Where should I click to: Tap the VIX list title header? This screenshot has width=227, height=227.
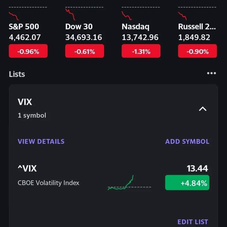[25, 102]
